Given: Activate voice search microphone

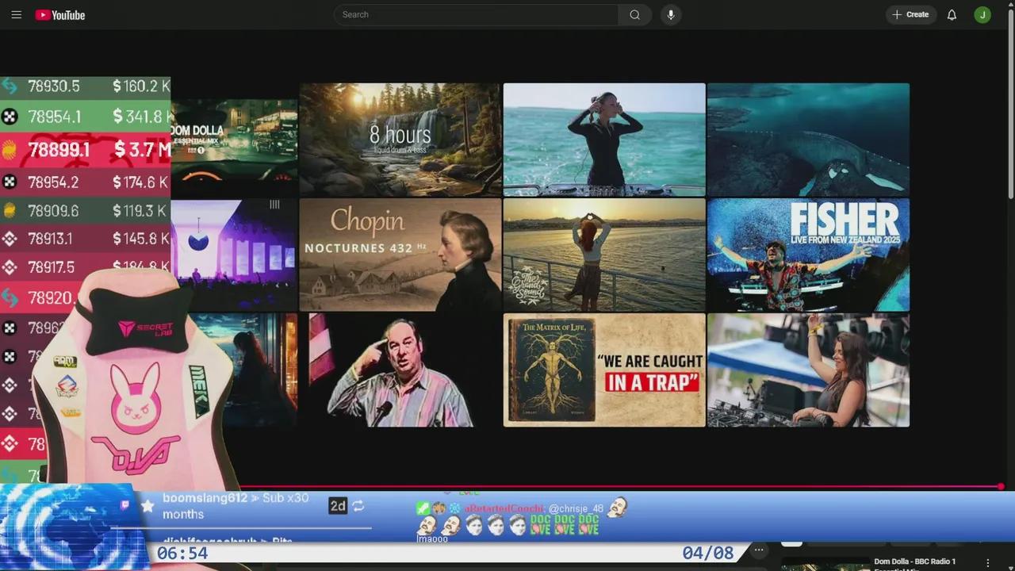Looking at the screenshot, I should pyautogui.click(x=671, y=14).
